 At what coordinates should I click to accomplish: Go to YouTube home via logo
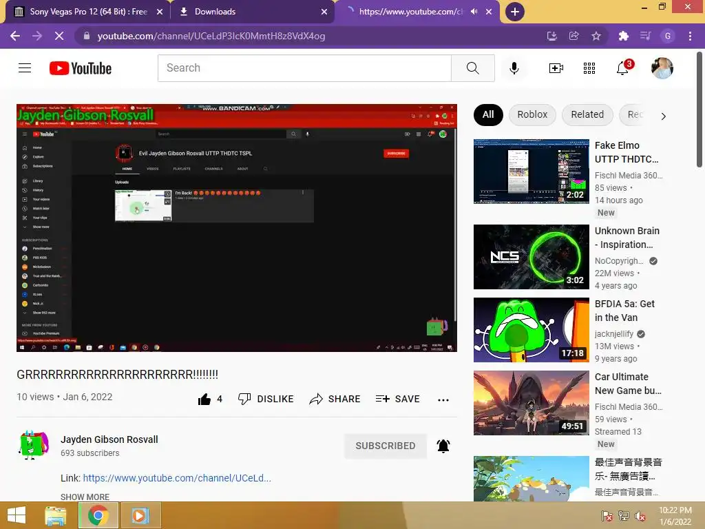coord(81,68)
